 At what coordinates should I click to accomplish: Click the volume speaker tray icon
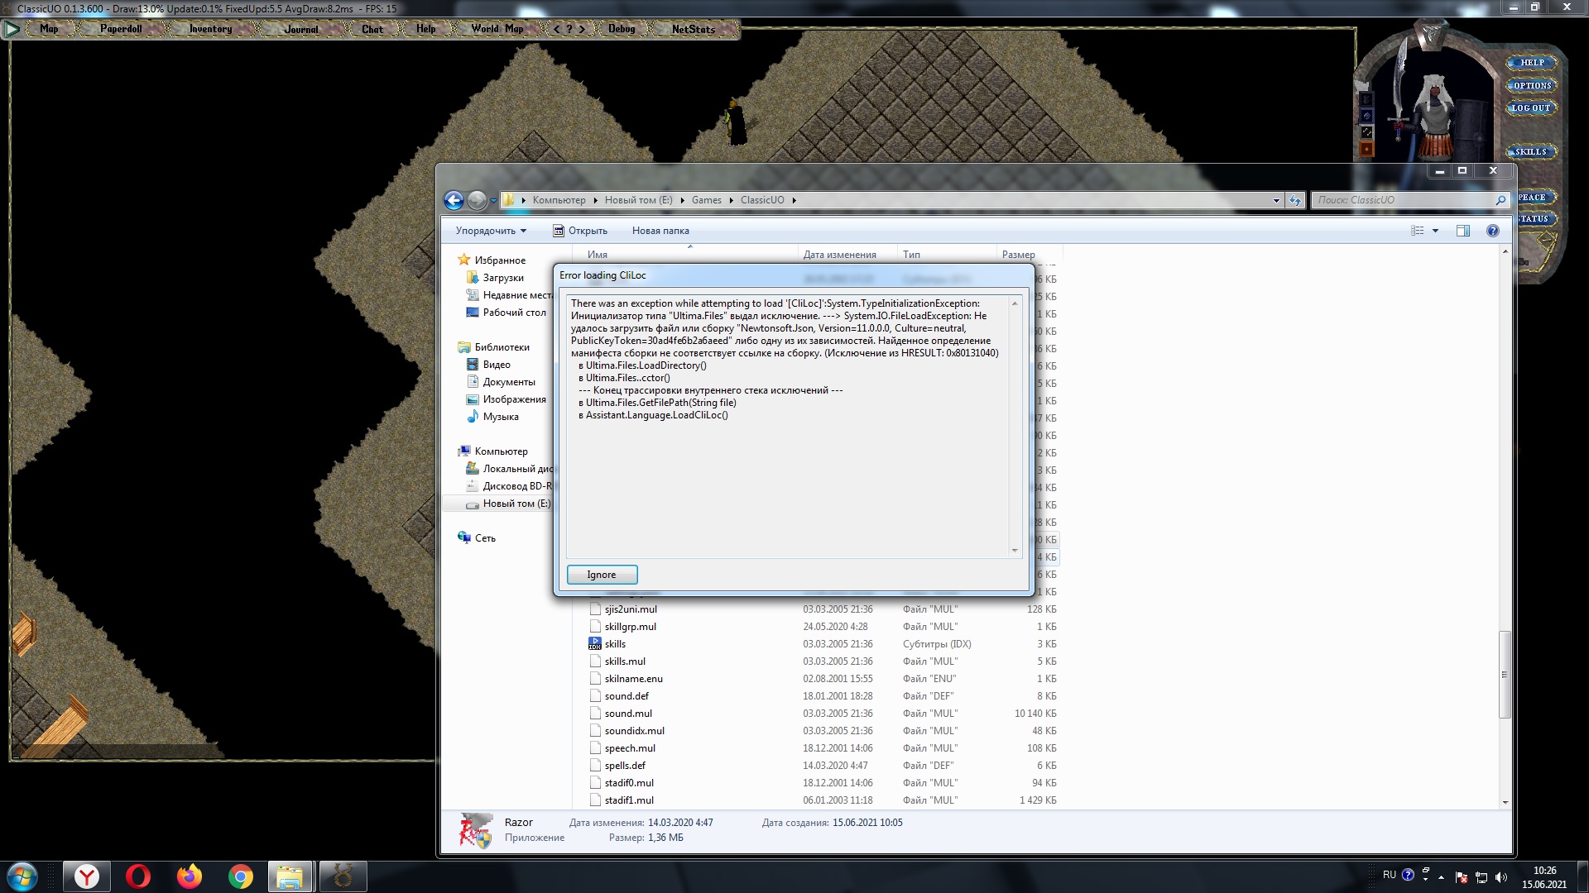tap(1501, 876)
